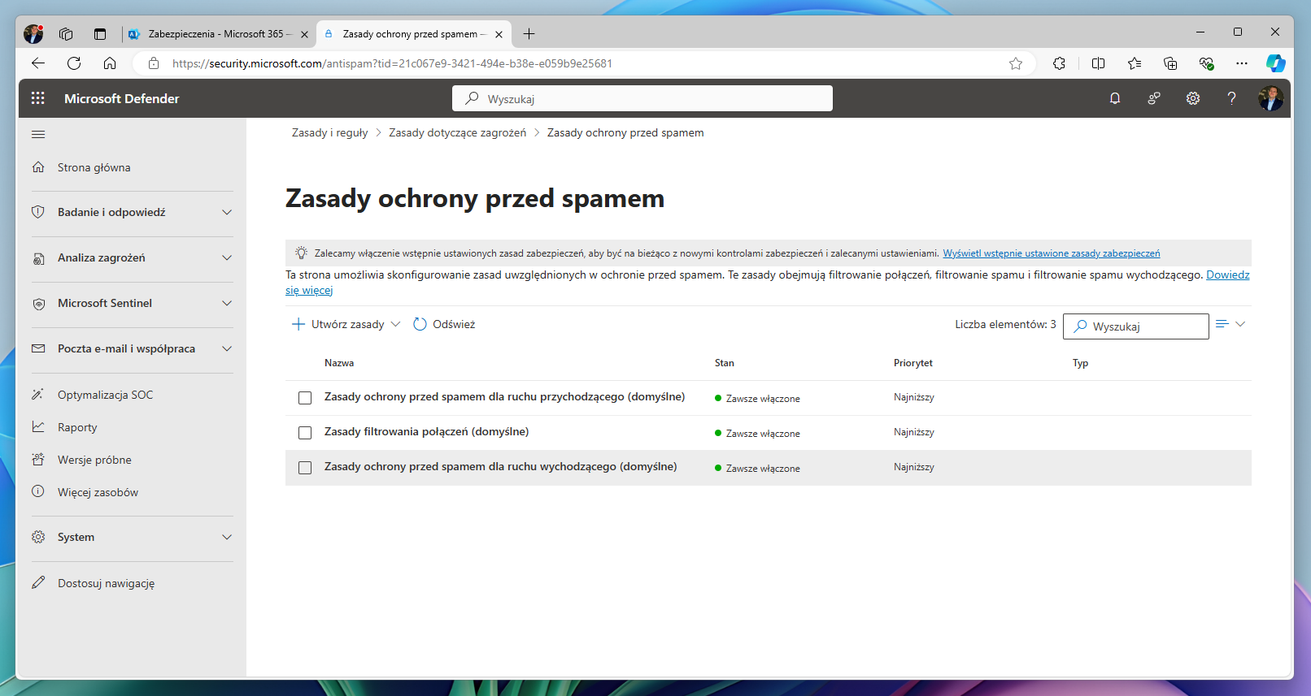Open browser collections icon
1311x696 pixels.
[1170, 63]
